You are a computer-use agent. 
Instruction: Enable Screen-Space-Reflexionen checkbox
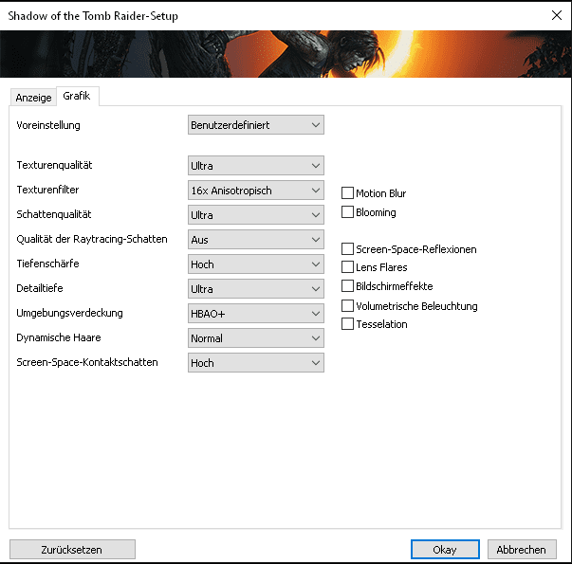pos(348,249)
